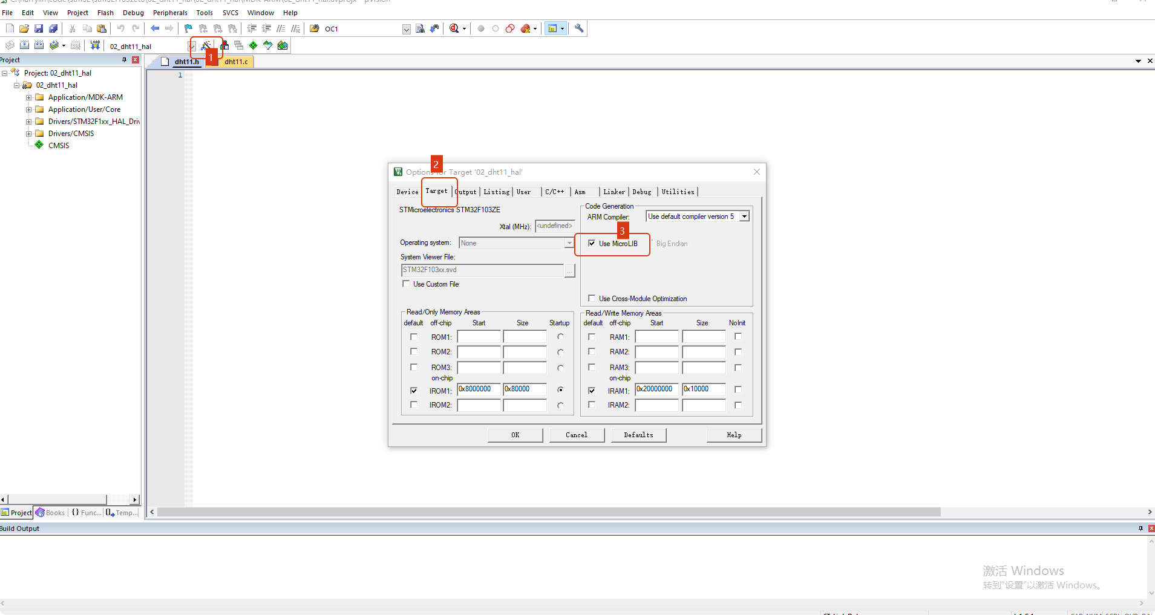
Task: Check the ROM1 default checkbox
Action: tap(414, 337)
